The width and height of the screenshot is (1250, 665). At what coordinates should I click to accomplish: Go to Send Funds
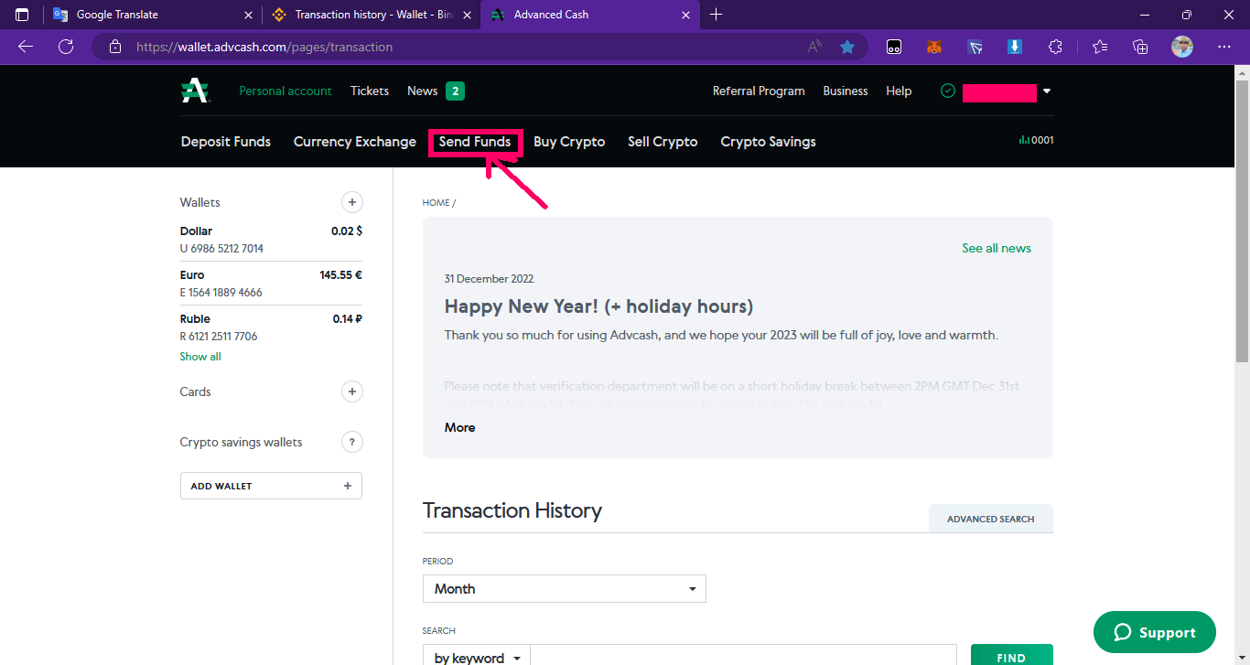[475, 142]
